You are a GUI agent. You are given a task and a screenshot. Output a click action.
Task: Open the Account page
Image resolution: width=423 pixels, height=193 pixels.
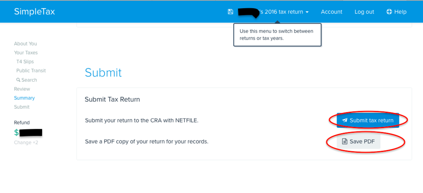(332, 12)
